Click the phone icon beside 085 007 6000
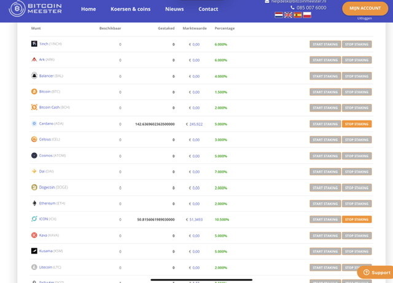Screen dimensions: 393x283 coord(292,7)
